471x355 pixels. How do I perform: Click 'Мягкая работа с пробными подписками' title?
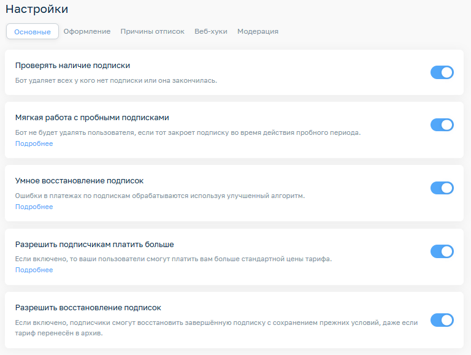click(92, 118)
